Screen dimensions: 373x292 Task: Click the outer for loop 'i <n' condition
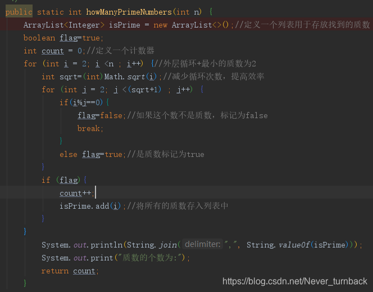click(x=104, y=64)
